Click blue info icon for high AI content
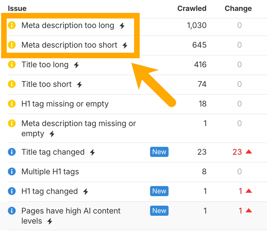 11,211
